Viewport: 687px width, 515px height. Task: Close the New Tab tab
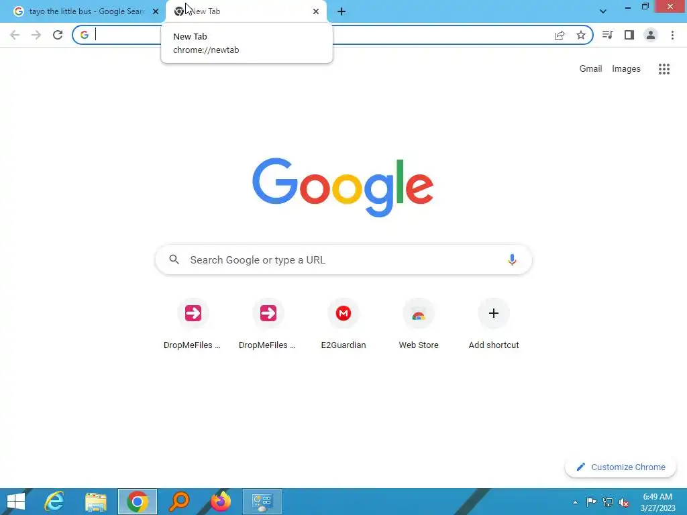pyautogui.click(x=316, y=11)
